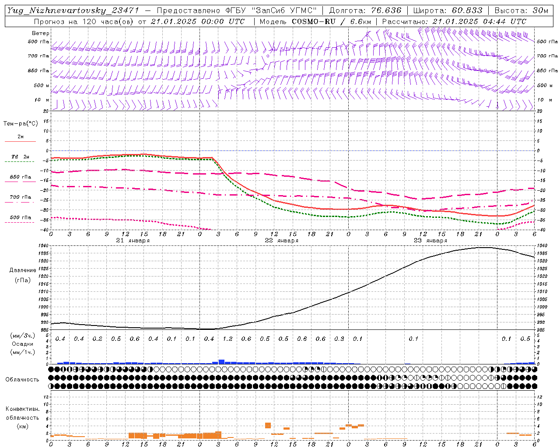
Task: Click the Облачность cloudiness label
Action: 22,380
